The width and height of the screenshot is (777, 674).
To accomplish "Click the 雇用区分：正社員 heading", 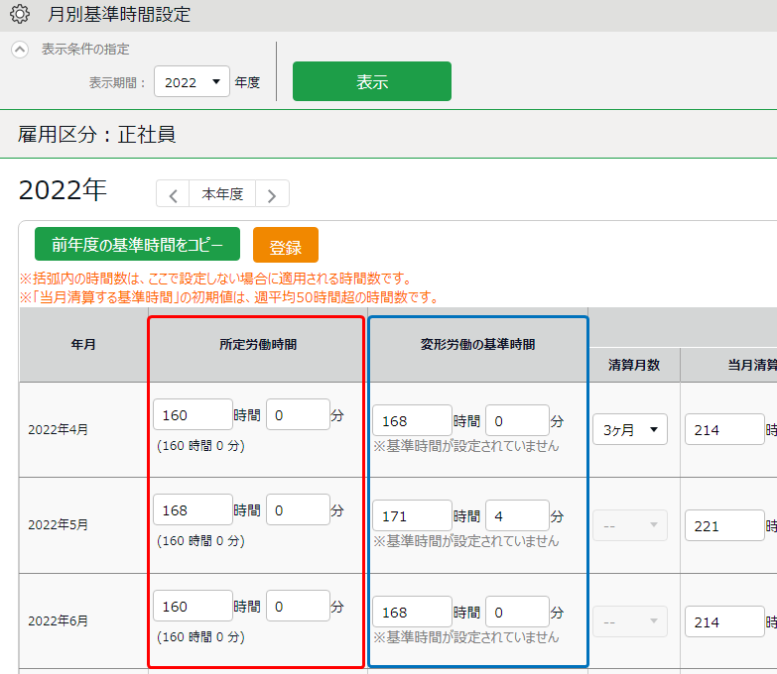I will (x=96, y=135).
